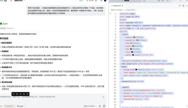
Task: Click the --muted color swatch #8a8f98
Action: (x=133, y=46)
